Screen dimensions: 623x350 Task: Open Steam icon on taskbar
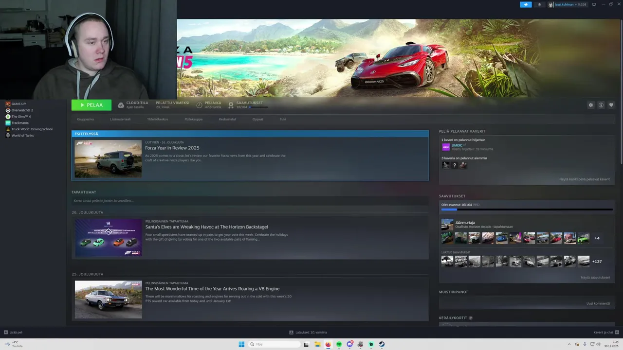(x=382, y=344)
